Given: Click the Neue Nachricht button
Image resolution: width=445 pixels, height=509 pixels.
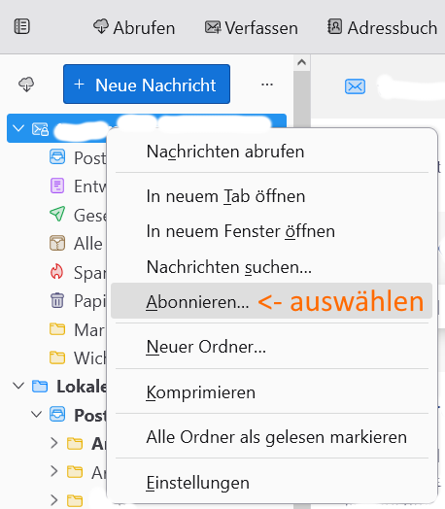Looking at the screenshot, I should pos(147,85).
